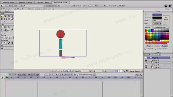Open the Motion Graph tab

34,75
